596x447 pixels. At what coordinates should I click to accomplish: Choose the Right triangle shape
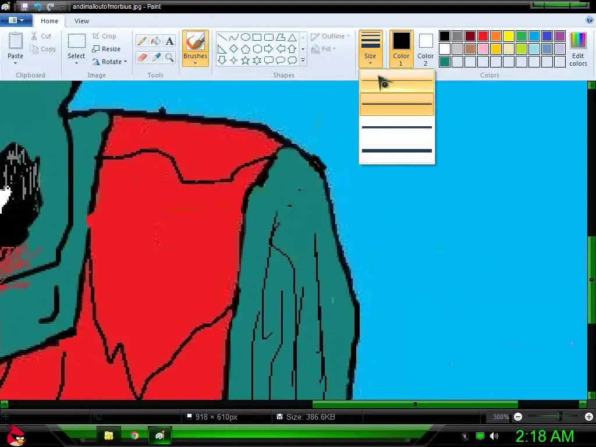[x=222, y=49]
